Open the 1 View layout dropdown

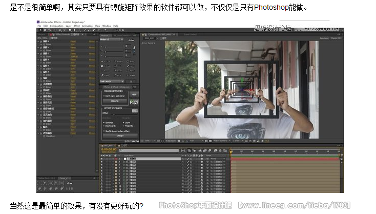(238, 141)
